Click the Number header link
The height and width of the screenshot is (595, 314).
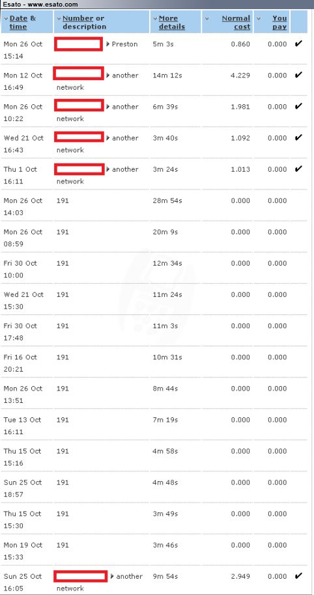coord(78,18)
